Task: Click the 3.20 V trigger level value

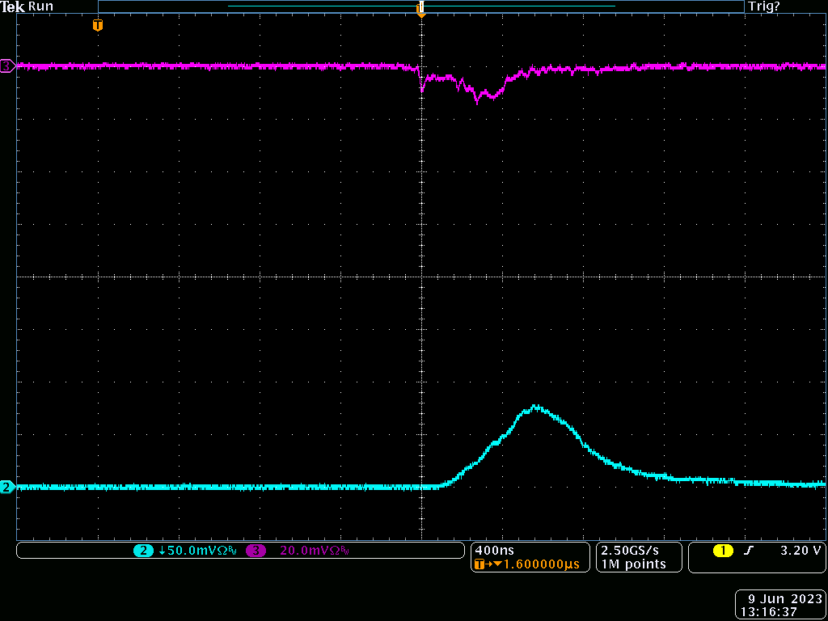Action: click(x=800, y=551)
